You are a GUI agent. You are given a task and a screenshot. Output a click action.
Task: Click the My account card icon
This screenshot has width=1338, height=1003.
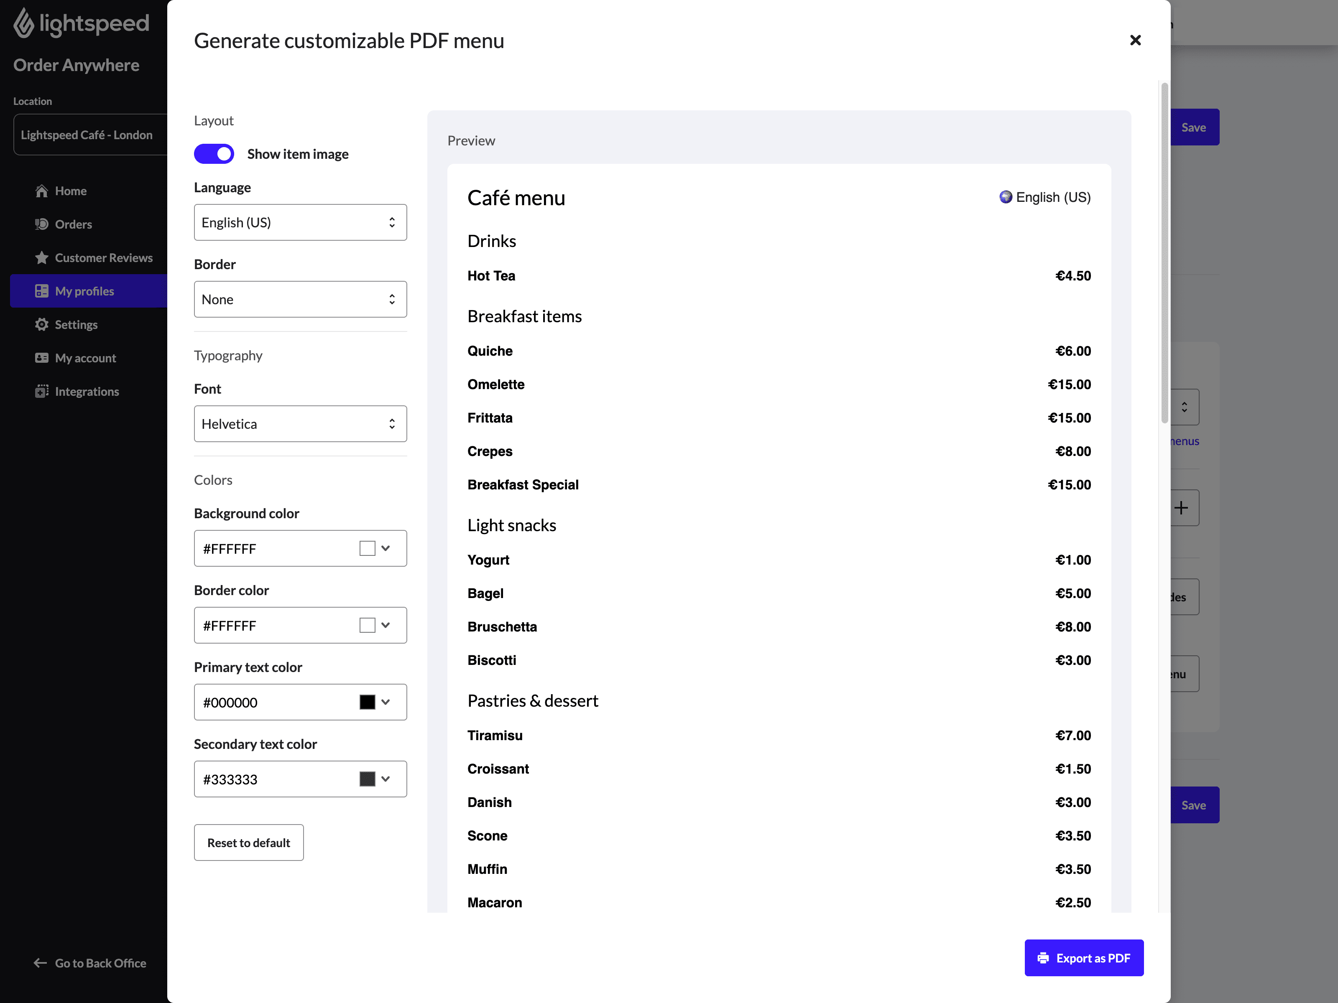(42, 358)
